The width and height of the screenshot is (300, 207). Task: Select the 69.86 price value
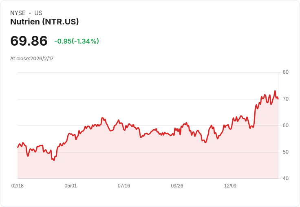pyautogui.click(x=29, y=41)
